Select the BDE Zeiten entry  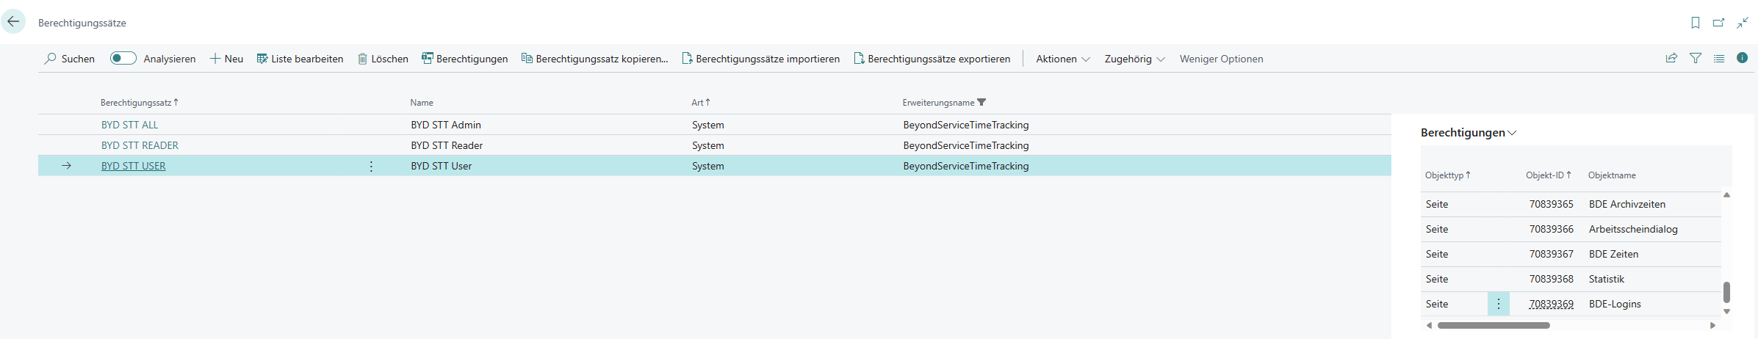(1613, 254)
